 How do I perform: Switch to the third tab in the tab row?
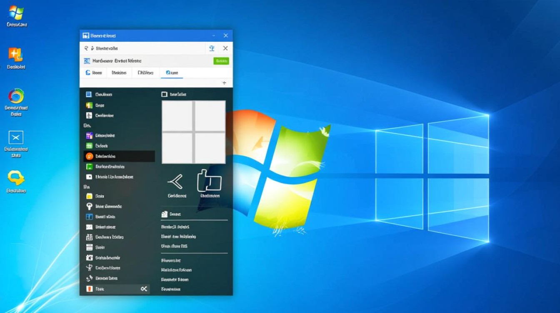[146, 72]
